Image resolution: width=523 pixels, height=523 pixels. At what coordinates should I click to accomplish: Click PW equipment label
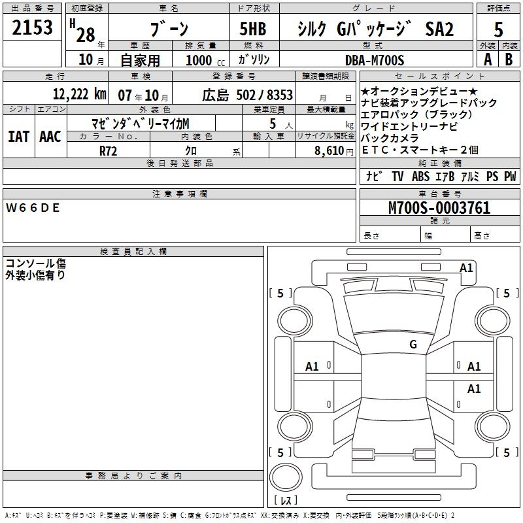(510, 176)
